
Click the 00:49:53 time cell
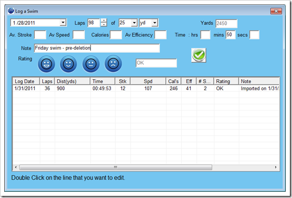[x=102, y=89]
